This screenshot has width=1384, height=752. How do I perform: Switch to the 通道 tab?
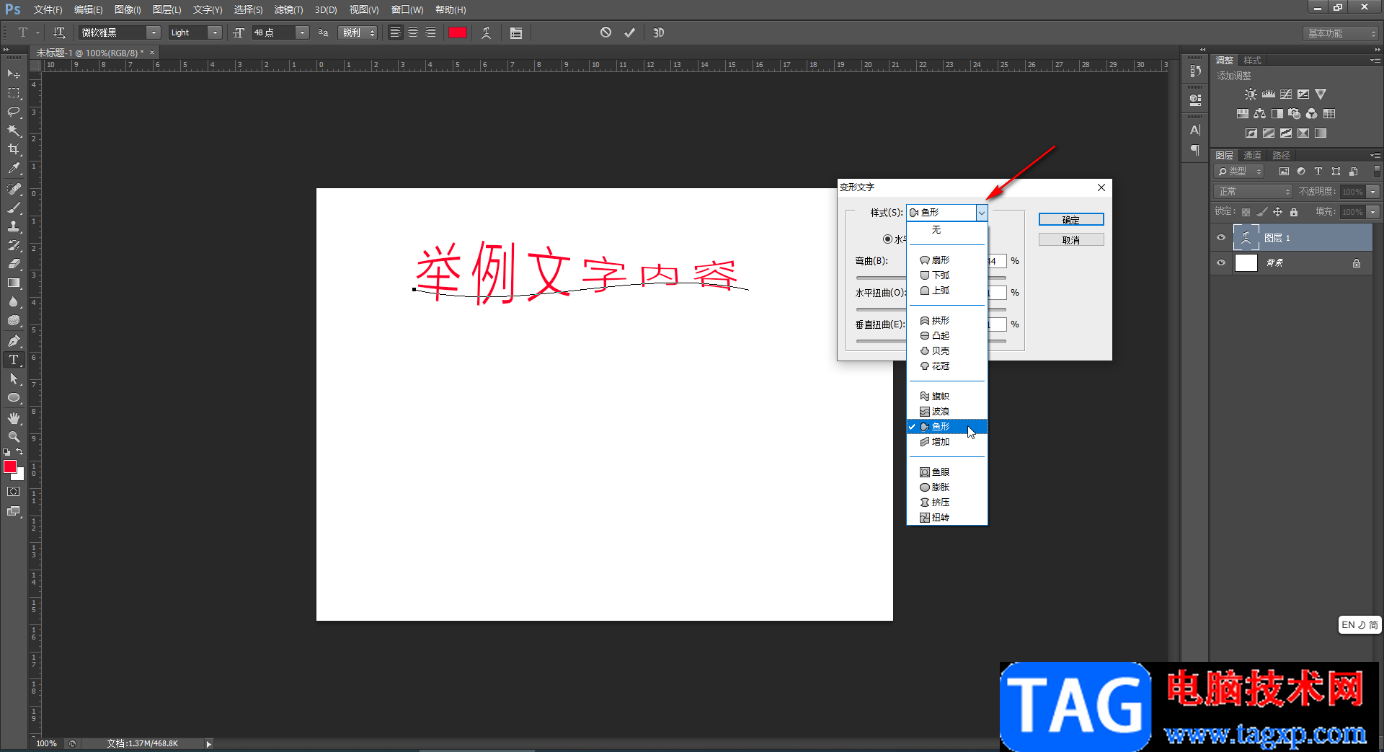point(1253,156)
